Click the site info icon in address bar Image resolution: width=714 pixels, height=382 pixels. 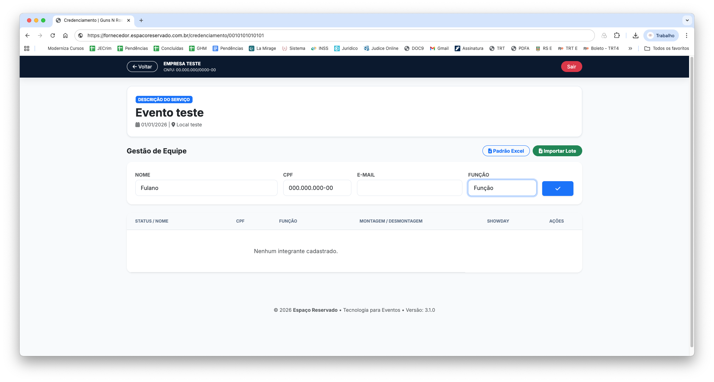coord(80,35)
